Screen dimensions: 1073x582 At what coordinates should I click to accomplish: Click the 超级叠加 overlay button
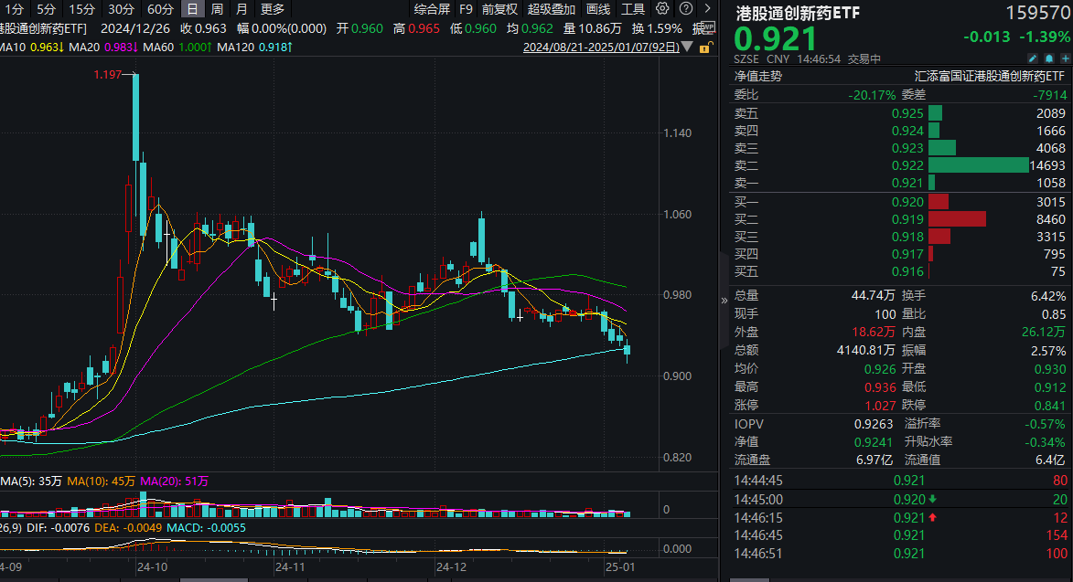pos(552,9)
